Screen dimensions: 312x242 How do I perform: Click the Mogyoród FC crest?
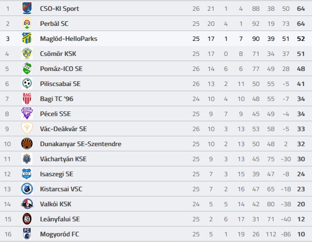(27, 234)
